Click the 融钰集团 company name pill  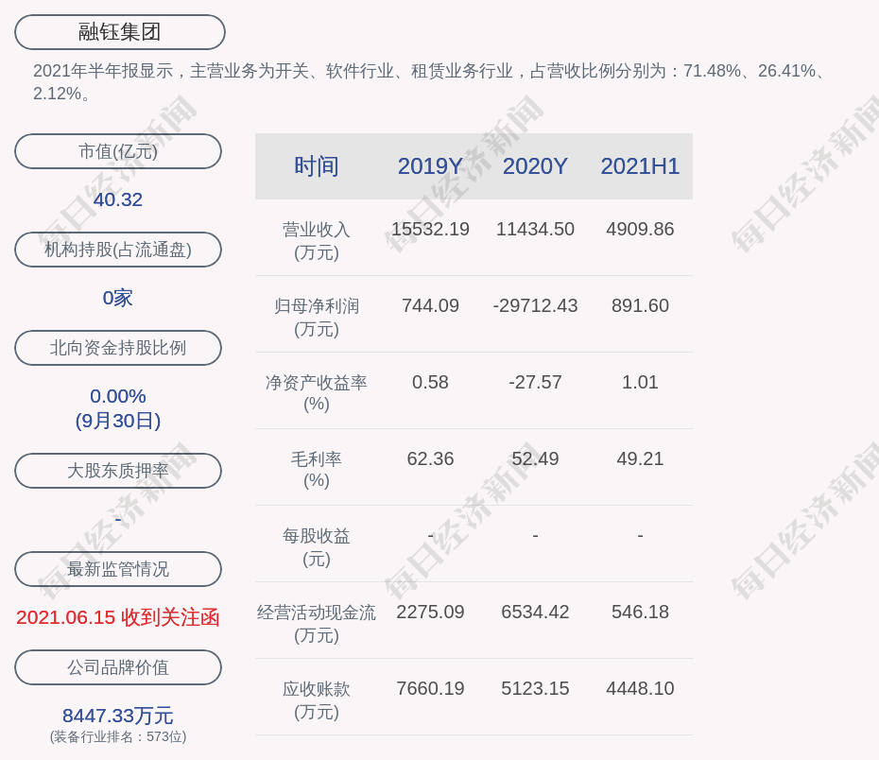(x=120, y=32)
